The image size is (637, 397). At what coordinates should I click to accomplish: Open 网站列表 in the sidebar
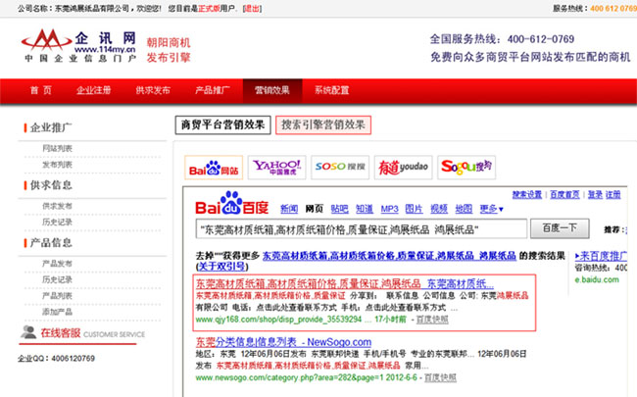[57, 148]
